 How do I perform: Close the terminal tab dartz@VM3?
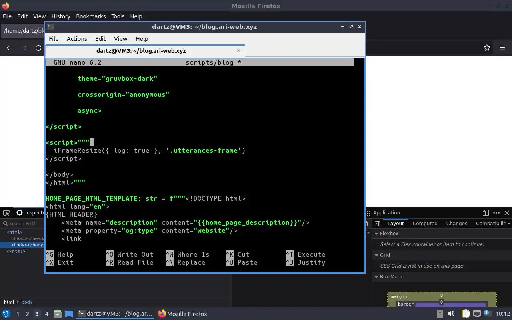(x=239, y=50)
